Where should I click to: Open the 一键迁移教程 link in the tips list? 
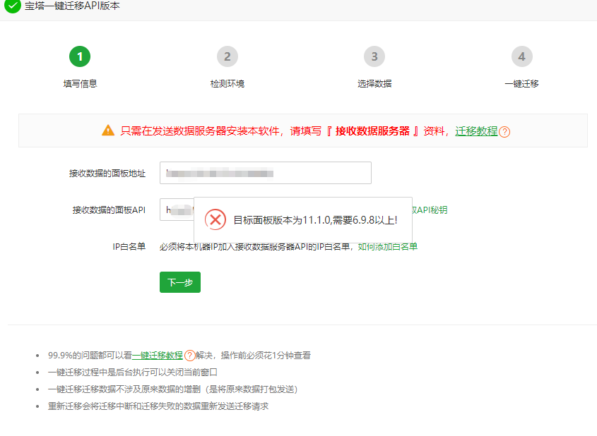pyautogui.click(x=158, y=356)
